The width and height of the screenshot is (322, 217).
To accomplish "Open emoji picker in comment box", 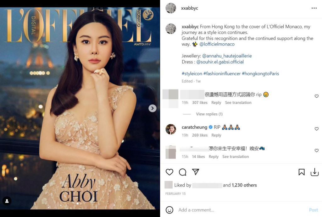I will point(169,210).
